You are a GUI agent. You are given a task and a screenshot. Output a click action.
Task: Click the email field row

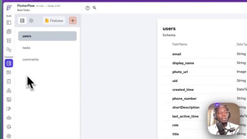pyautogui.click(x=205, y=54)
